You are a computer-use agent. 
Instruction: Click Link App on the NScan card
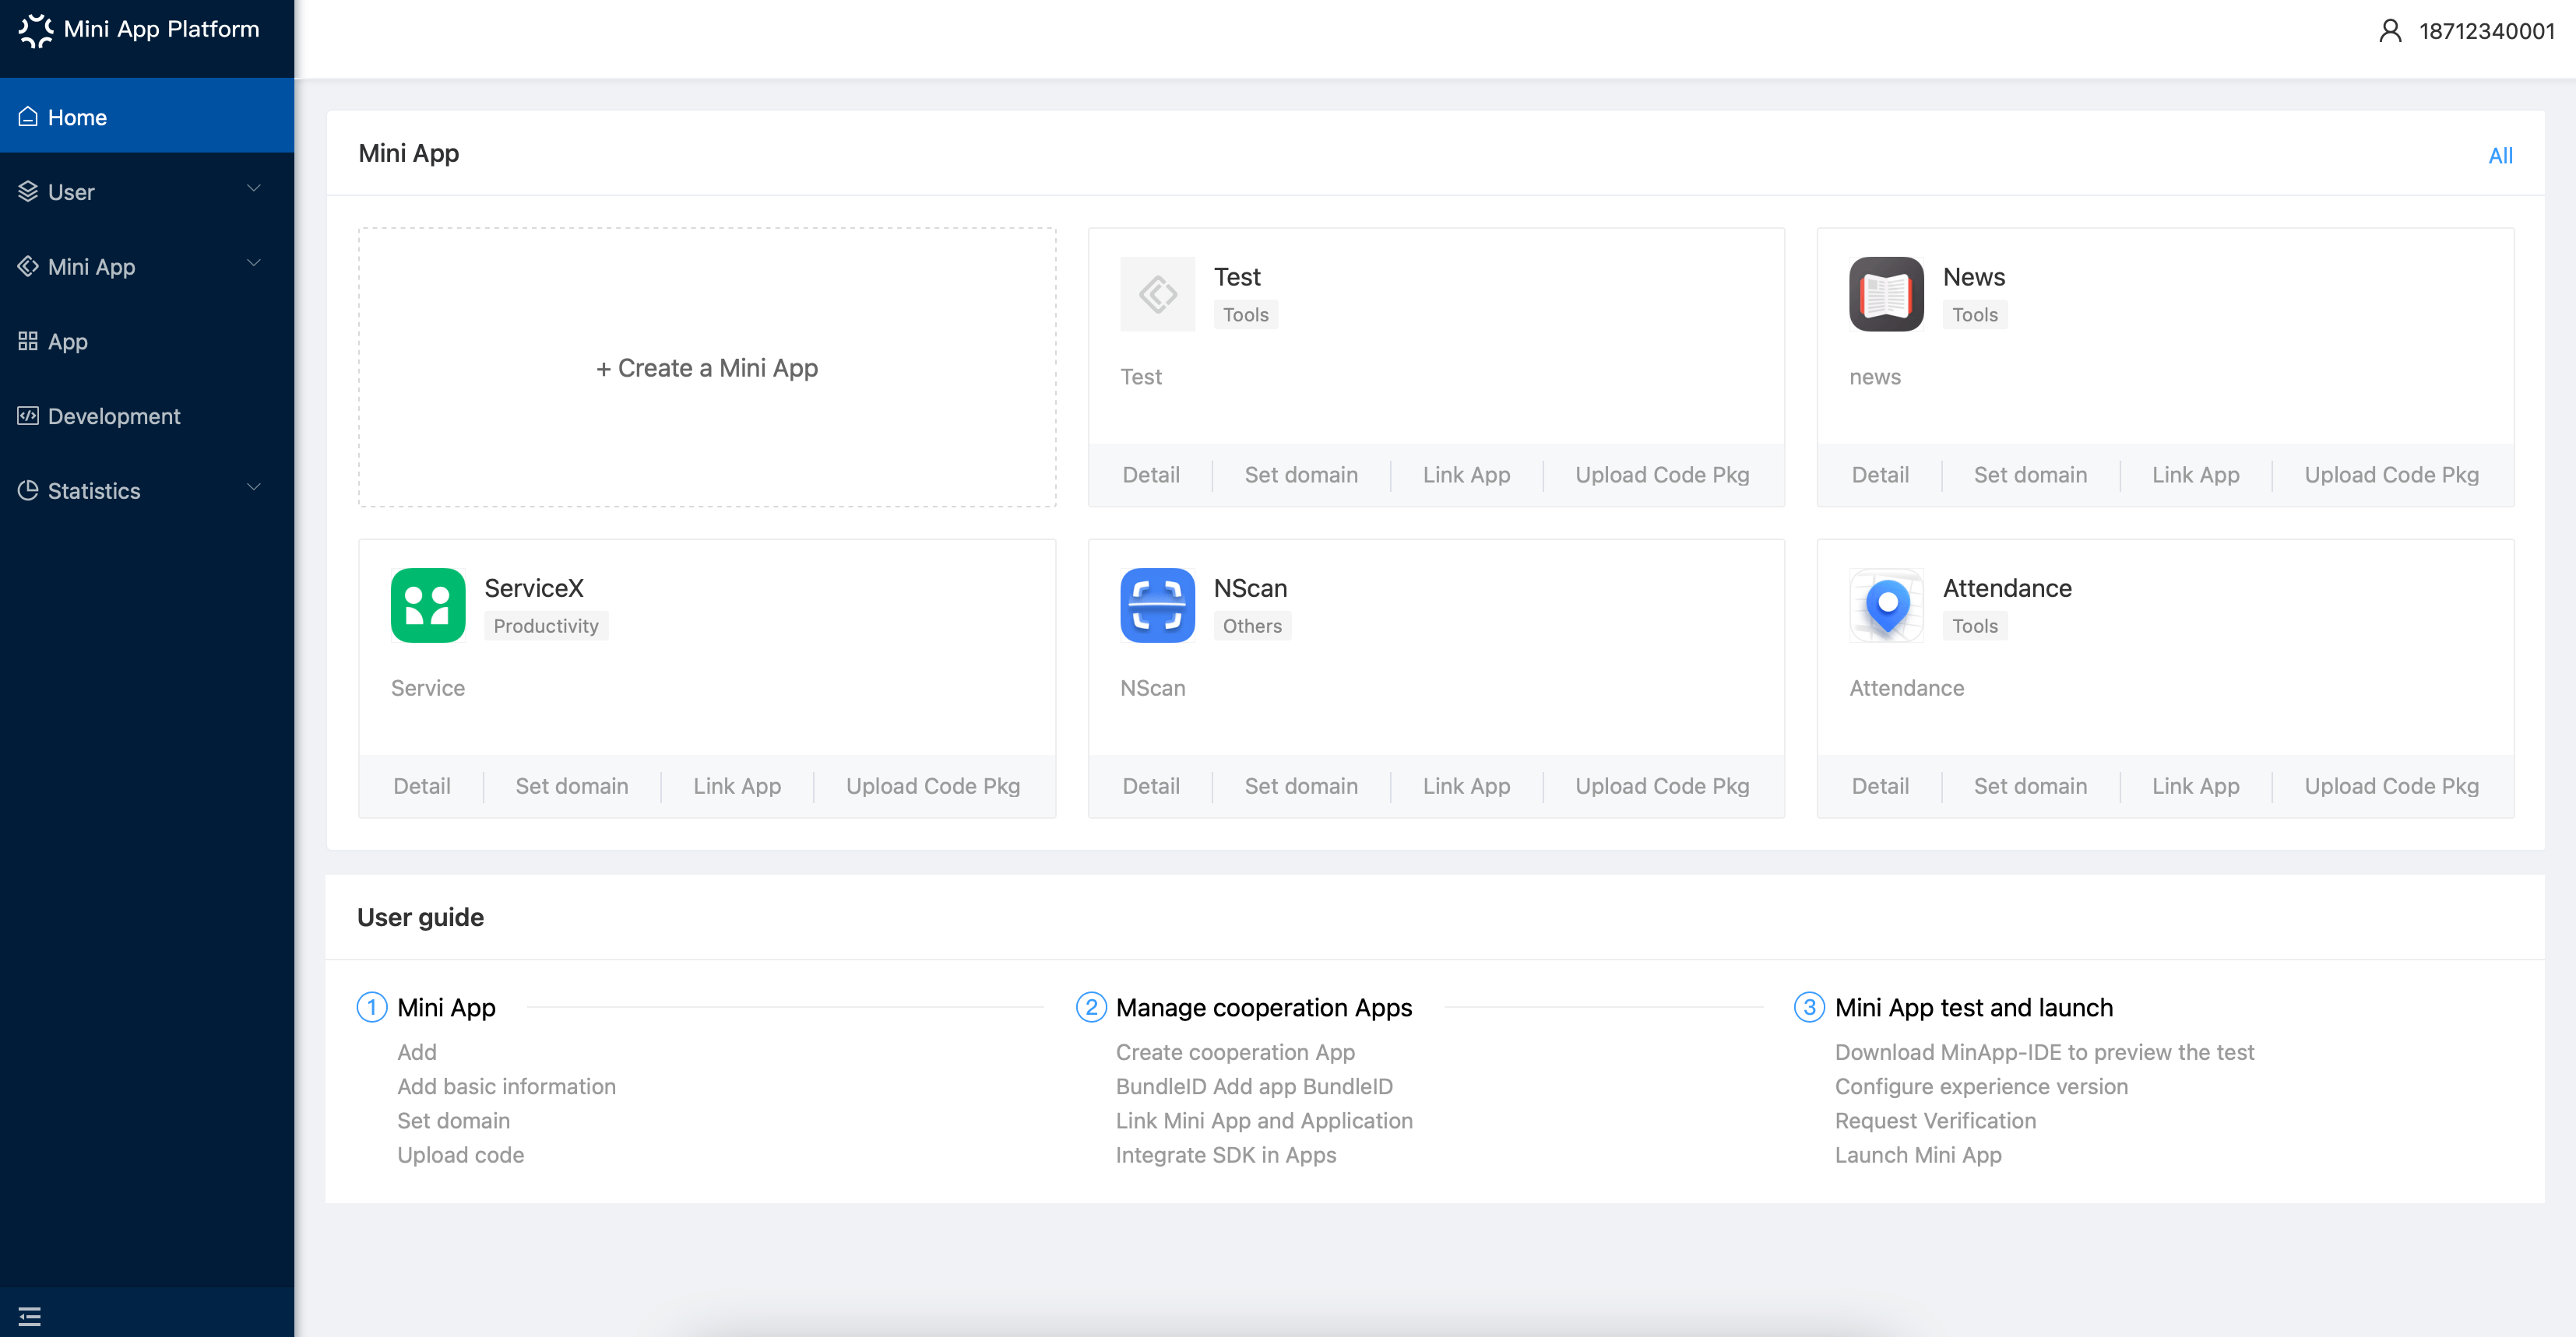[1466, 787]
